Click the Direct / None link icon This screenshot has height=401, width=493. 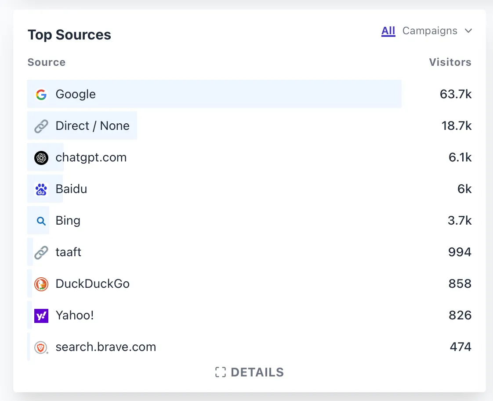(x=41, y=126)
